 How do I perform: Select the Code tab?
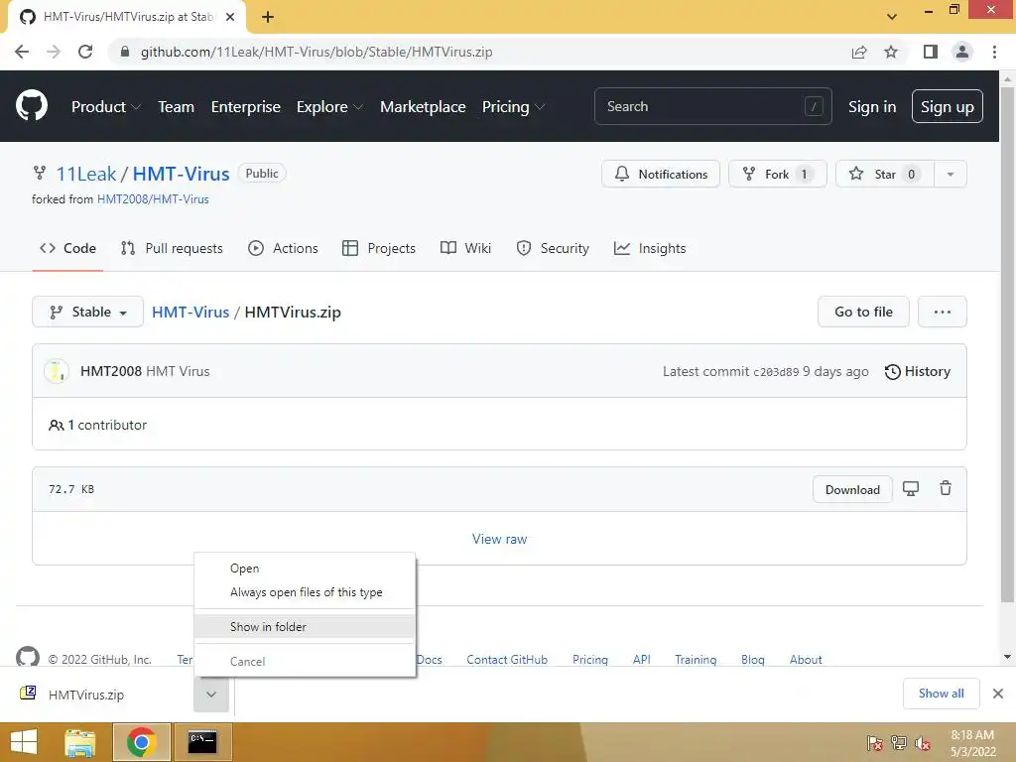pyautogui.click(x=67, y=248)
